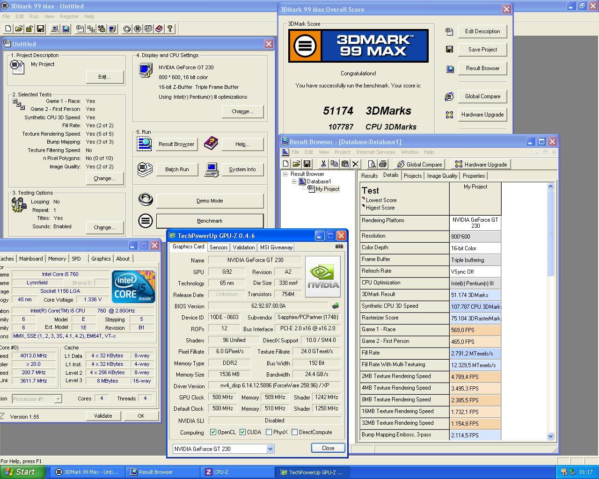Viewport: 599px width, 479px height.
Task: Click the Benchmark button in Run section
Action: click(210, 221)
